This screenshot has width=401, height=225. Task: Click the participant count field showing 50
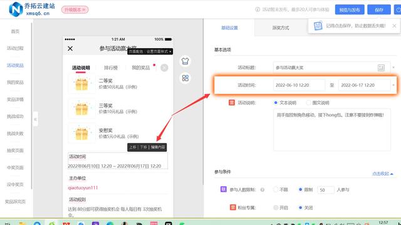pos(326,190)
